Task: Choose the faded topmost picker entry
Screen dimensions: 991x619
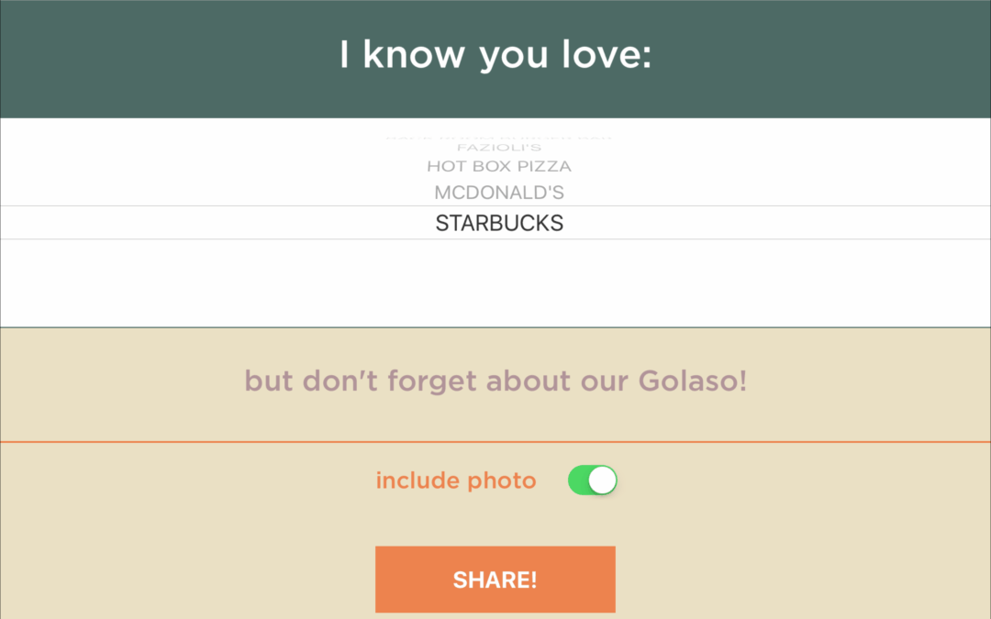Action: pyautogui.click(x=498, y=137)
